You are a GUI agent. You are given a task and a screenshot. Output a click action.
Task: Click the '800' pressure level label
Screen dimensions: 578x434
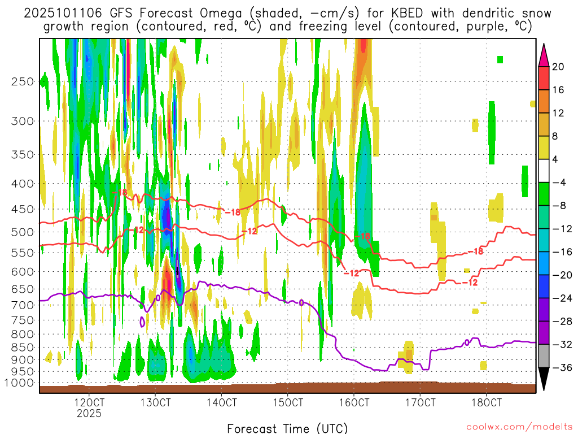pyautogui.click(x=23, y=335)
